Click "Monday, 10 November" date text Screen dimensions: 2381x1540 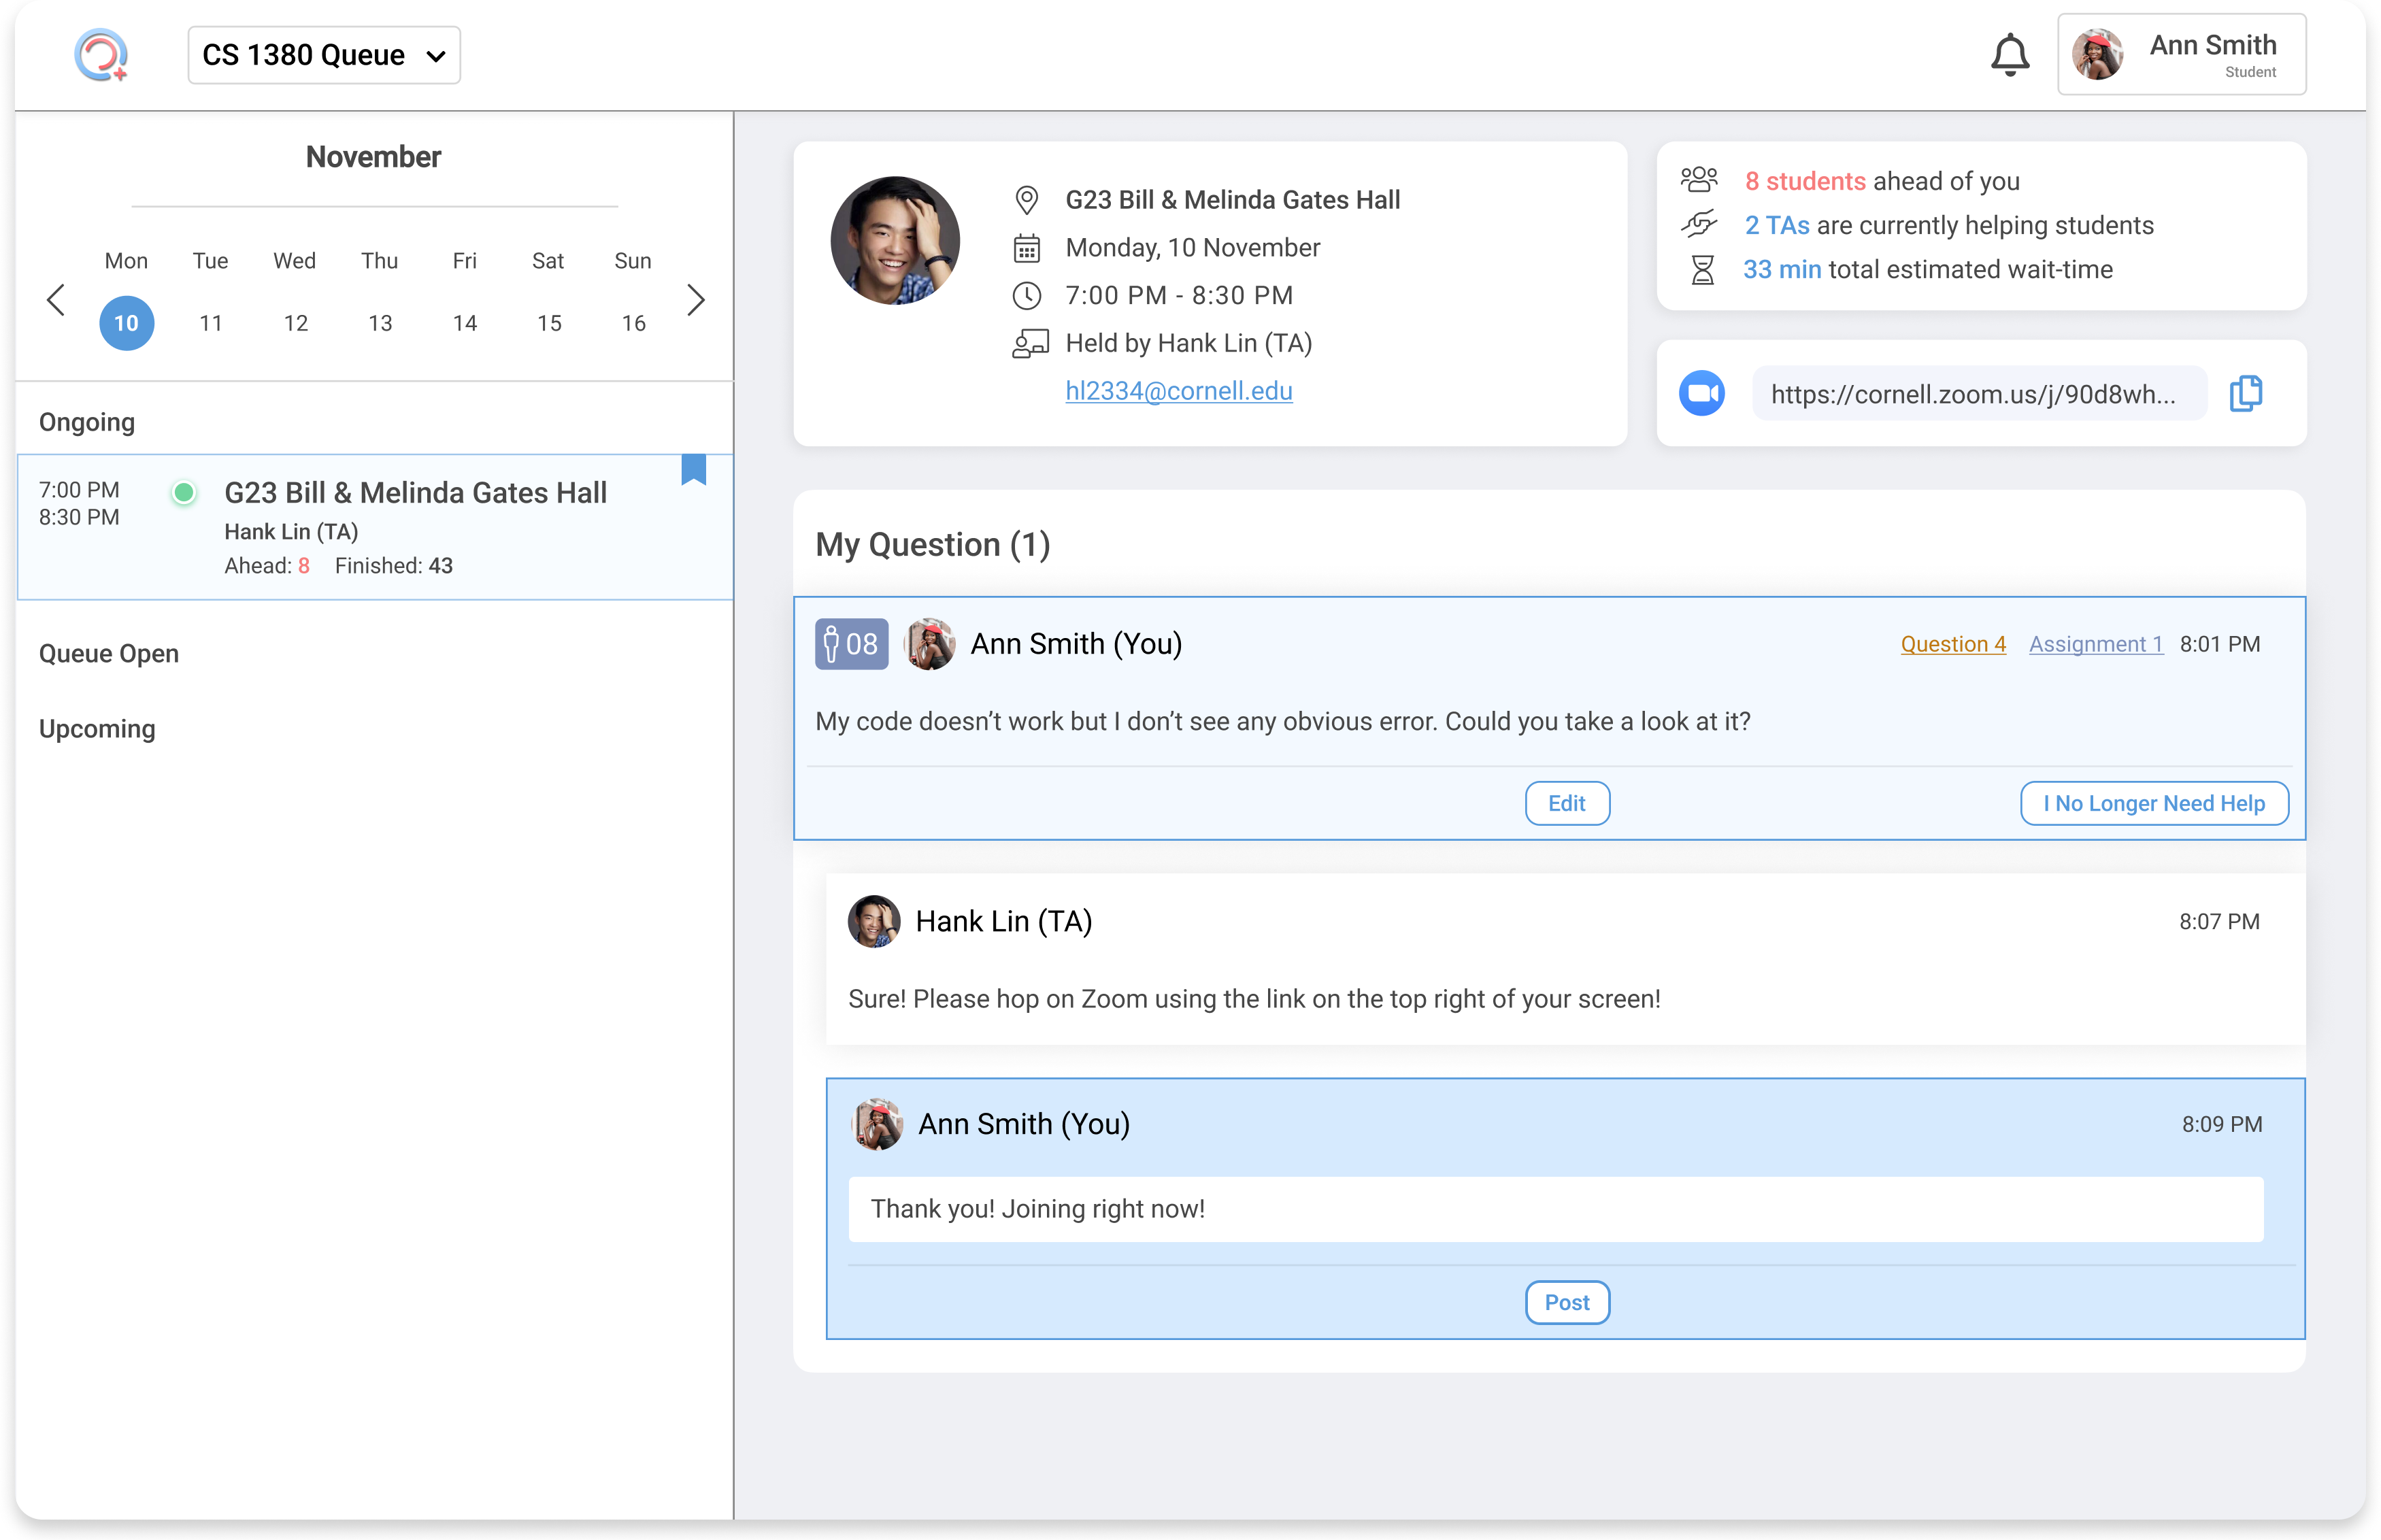click(1192, 248)
